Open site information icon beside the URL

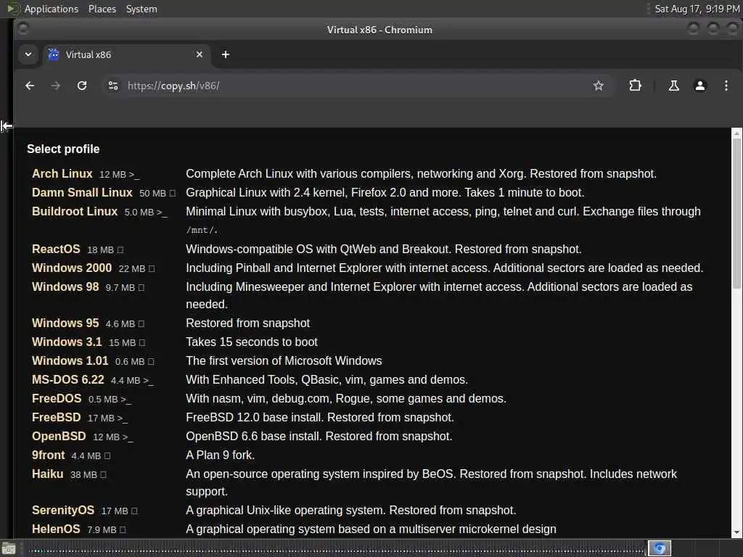[x=112, y=86]
